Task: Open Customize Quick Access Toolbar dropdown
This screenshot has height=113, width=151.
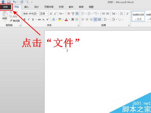Action: click(32, 2)
